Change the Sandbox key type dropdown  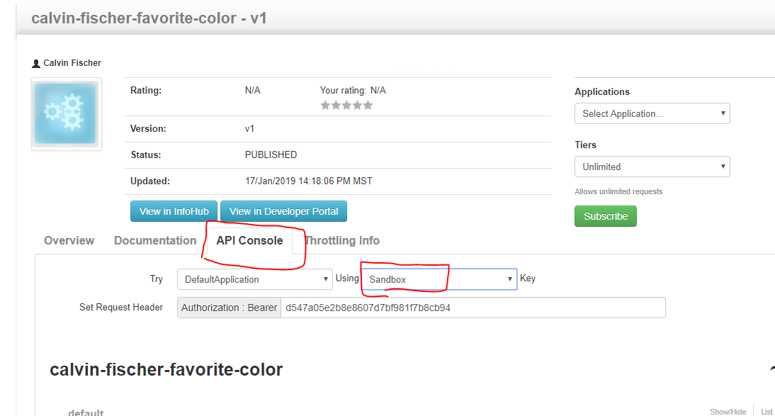(439, 279)
